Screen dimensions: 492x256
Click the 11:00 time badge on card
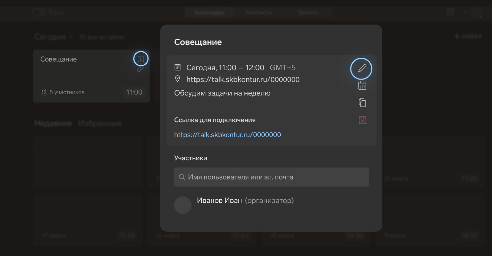[x=134, y=92]
